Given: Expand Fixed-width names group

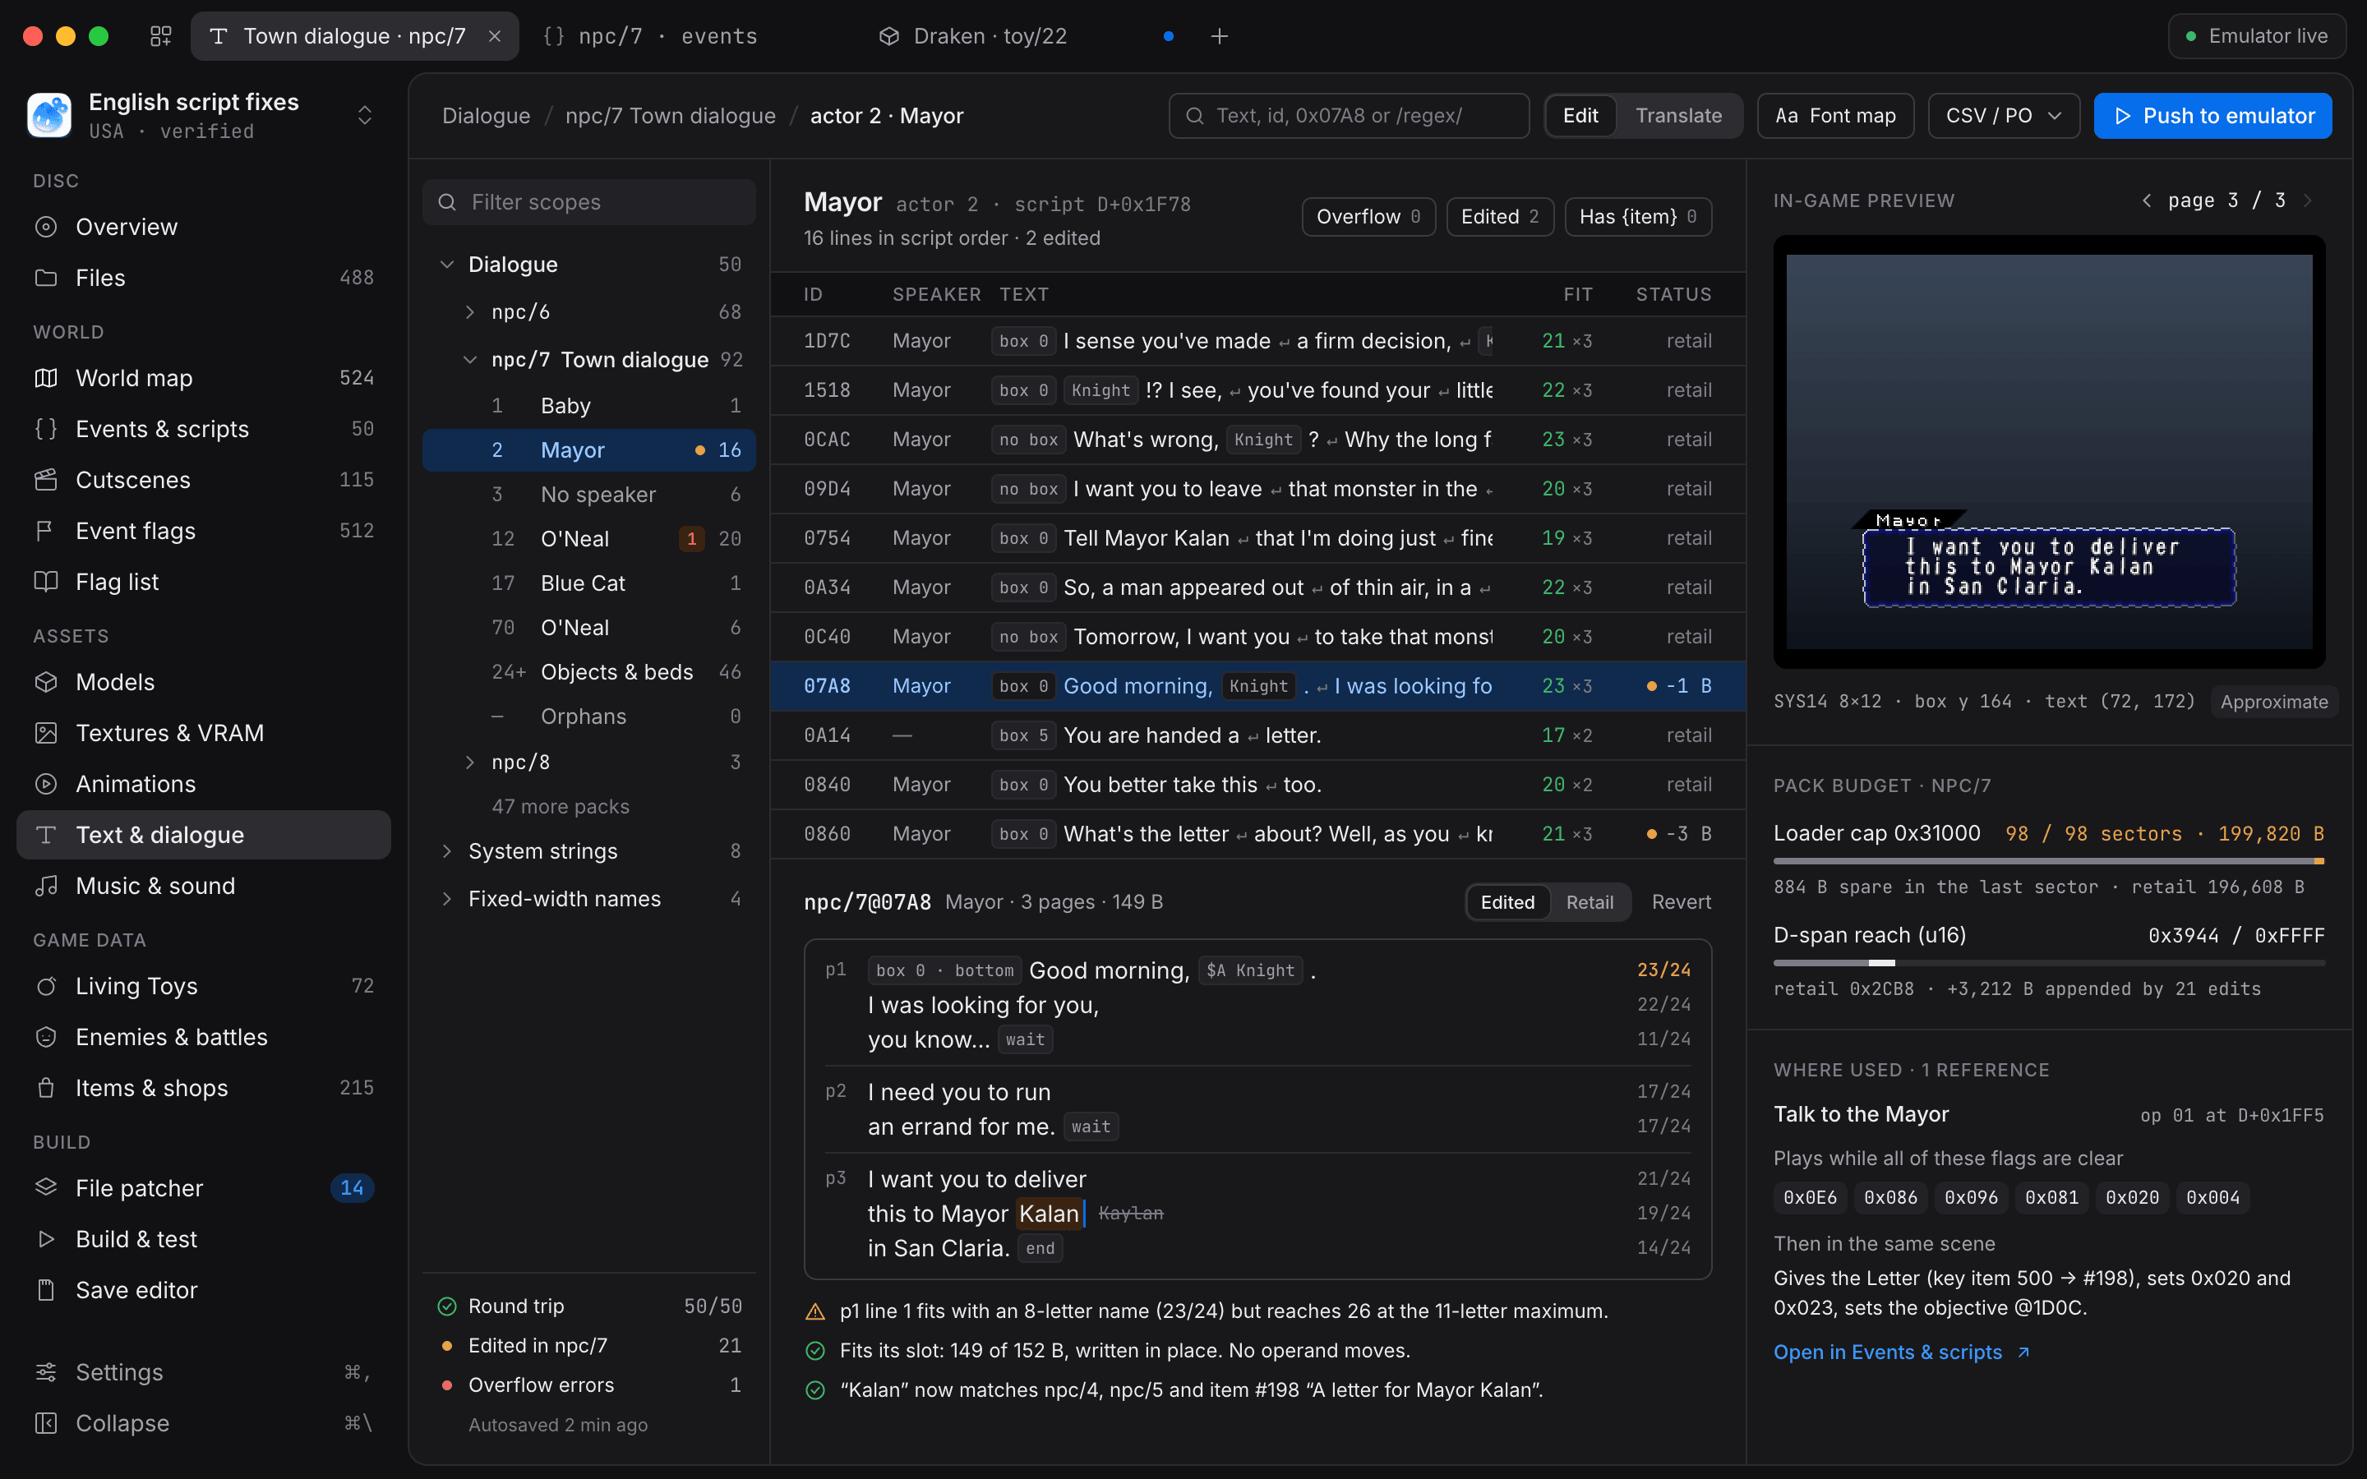Looking at the screenshot, I should [x=447, y=898].
